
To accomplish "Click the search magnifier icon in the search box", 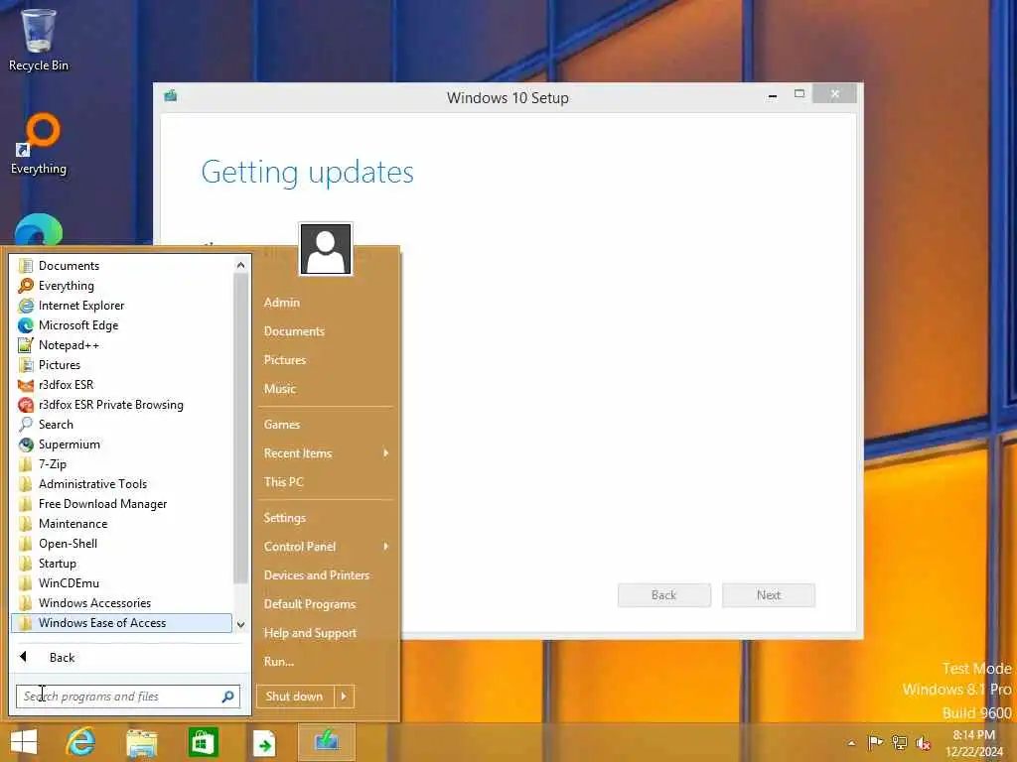I will 227,697.
